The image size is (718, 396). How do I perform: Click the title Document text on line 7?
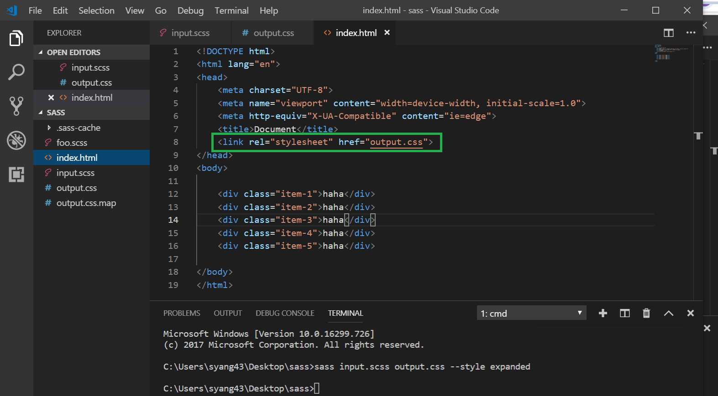(x=275, y=129)
